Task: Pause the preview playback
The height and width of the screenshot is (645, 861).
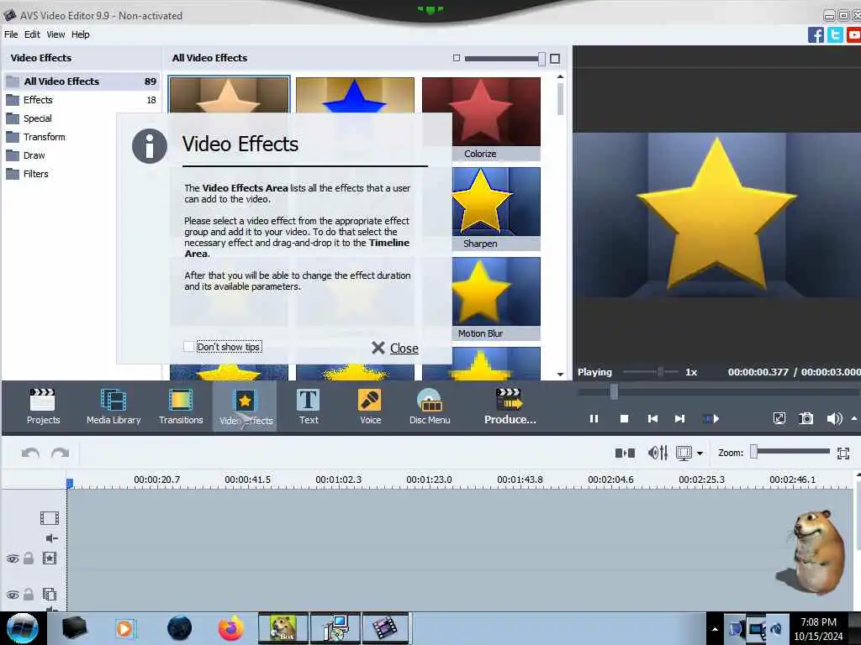Action: click(x=594, y=418)
